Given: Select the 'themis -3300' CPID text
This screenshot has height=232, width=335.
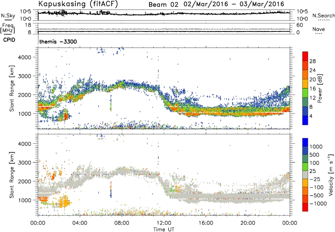Looking at the screenshot, I should coord(58,41).
